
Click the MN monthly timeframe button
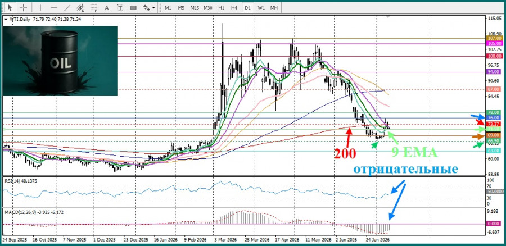(x=274, y=7)
